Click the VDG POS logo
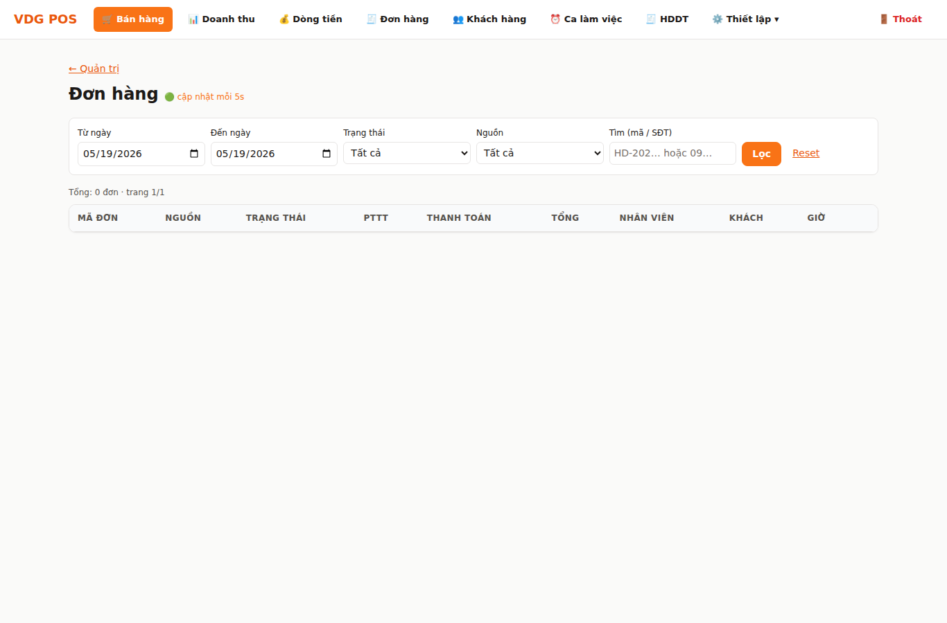947x623 pixels. 45,19
